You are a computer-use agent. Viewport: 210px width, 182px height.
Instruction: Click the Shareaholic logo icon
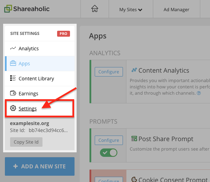8,9
